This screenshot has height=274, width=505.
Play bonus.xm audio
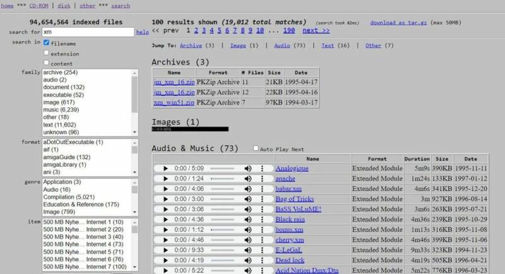[x=165, y=230]
